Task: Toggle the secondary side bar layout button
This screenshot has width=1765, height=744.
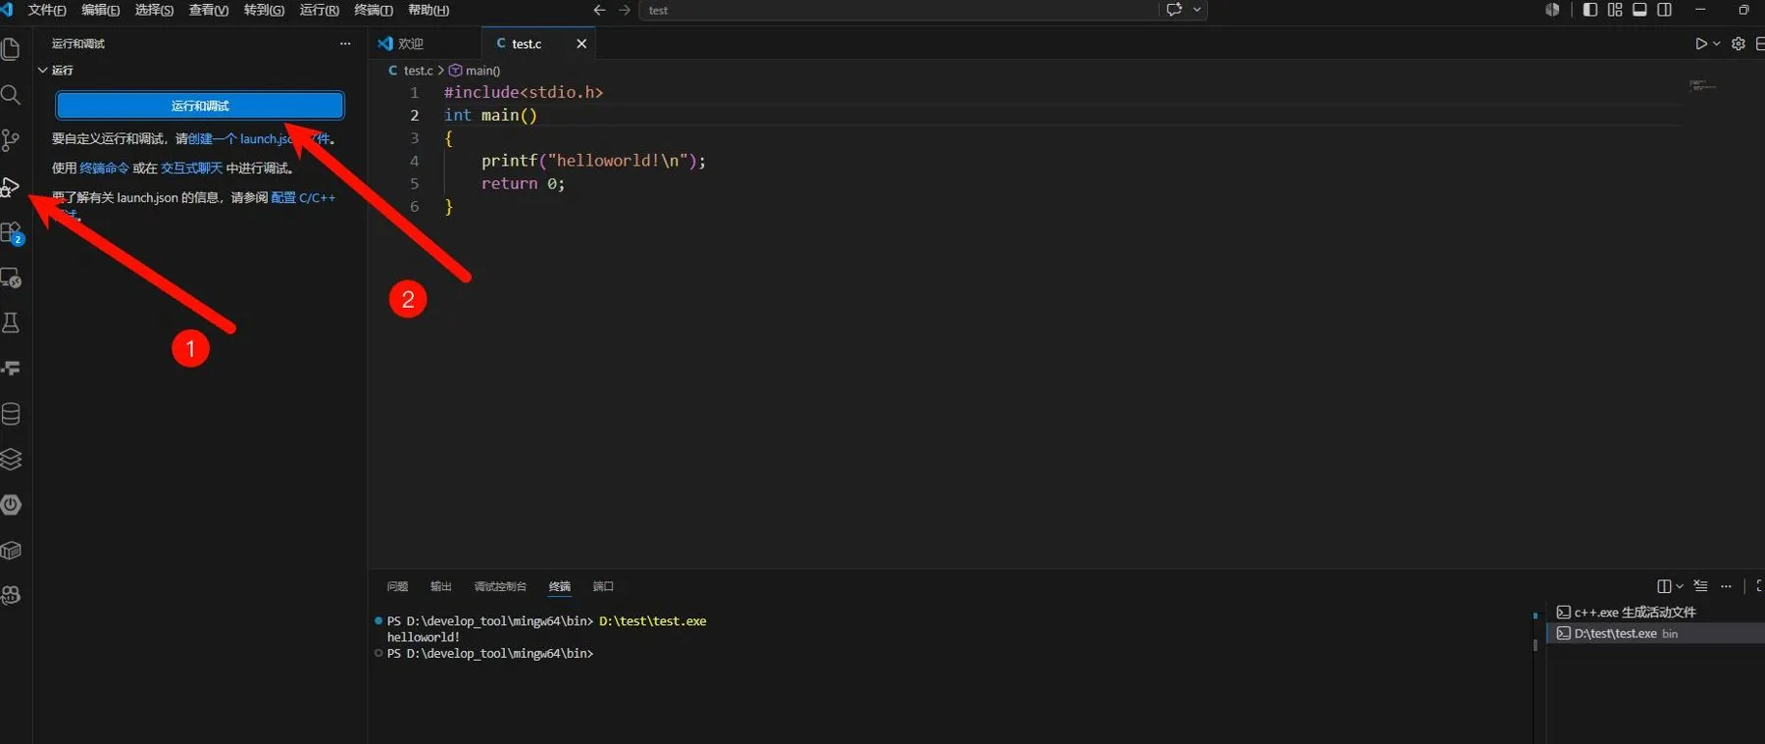Action: coord(1664,10)
